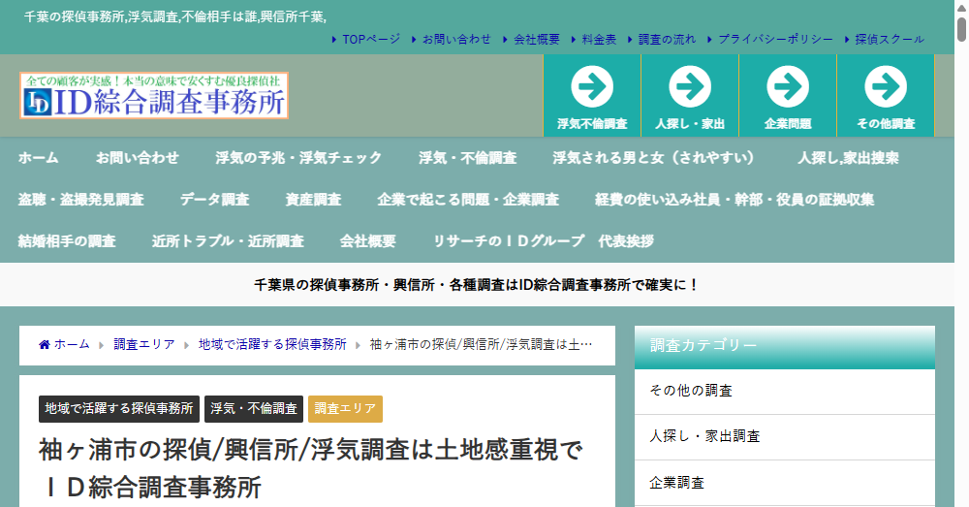Select the その他調査 arrow icon
969x507 pixels.
pyautogui.click(x=886, y=87)
